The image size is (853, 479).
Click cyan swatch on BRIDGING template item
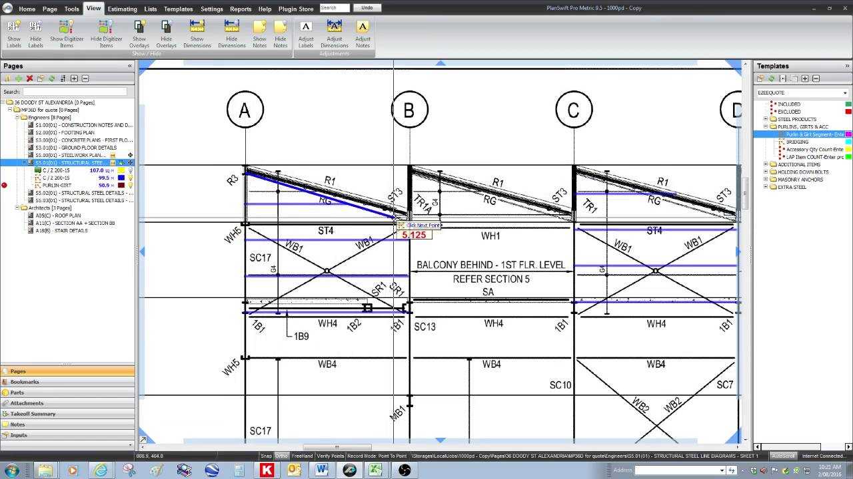coord(848,142)
